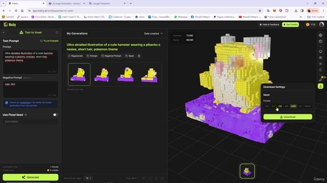Click the 115 credits coin balance
The width and height of the screenshot is (327, 183).
coord(311,25)
